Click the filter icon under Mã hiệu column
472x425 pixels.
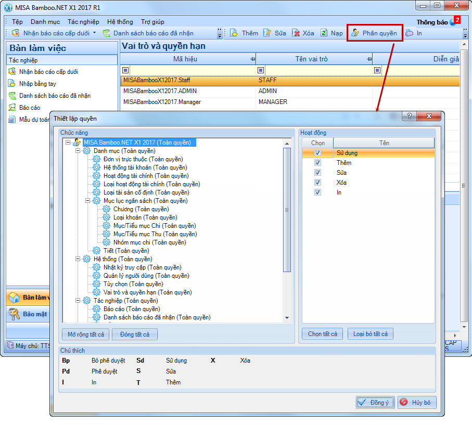125,70
